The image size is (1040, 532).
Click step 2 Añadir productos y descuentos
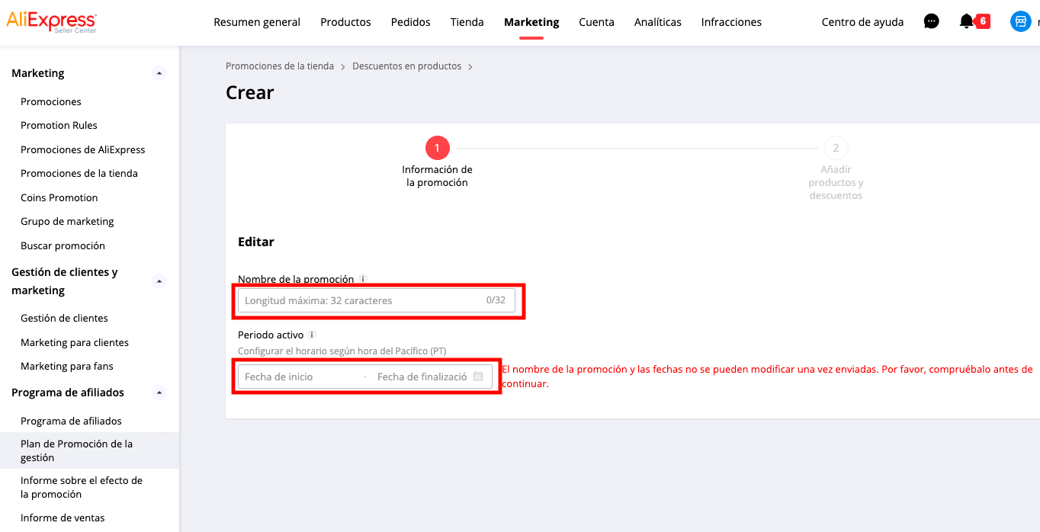pyautogui.click(x=836, y=168)
